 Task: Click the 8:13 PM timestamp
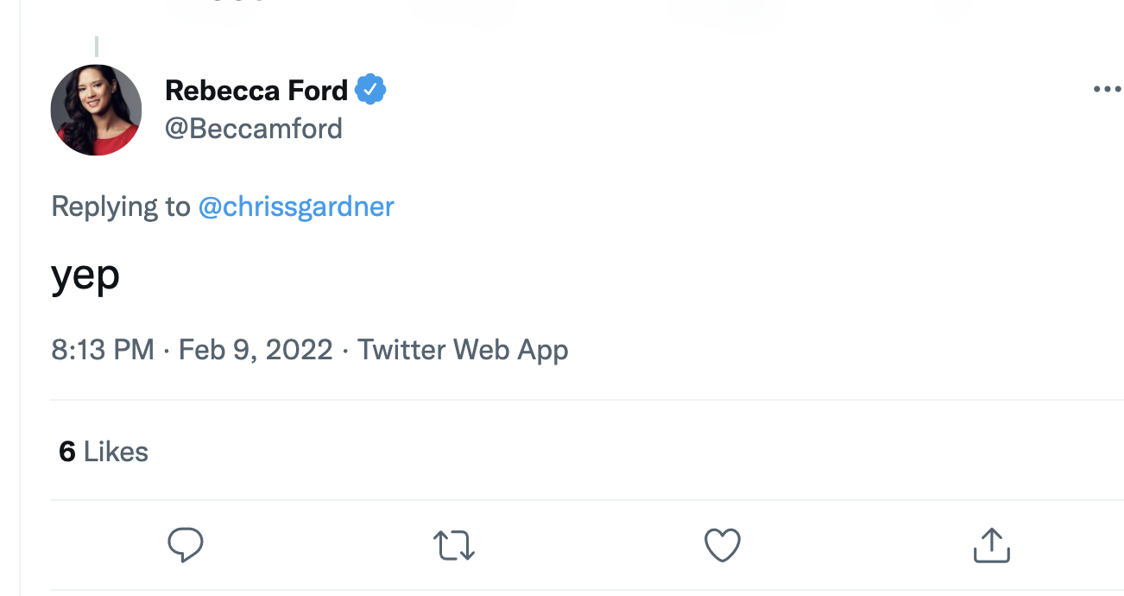point(103,350)
